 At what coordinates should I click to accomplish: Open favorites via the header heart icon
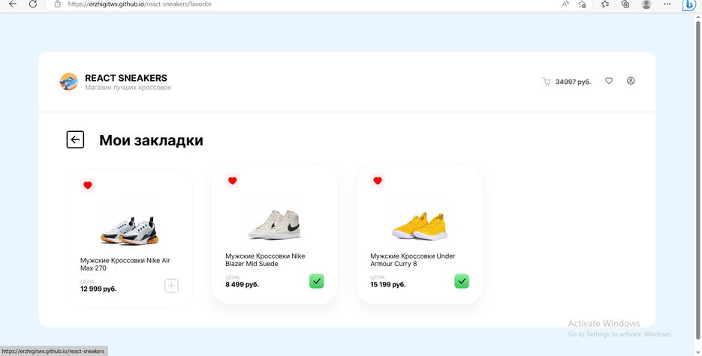point(609,81)
